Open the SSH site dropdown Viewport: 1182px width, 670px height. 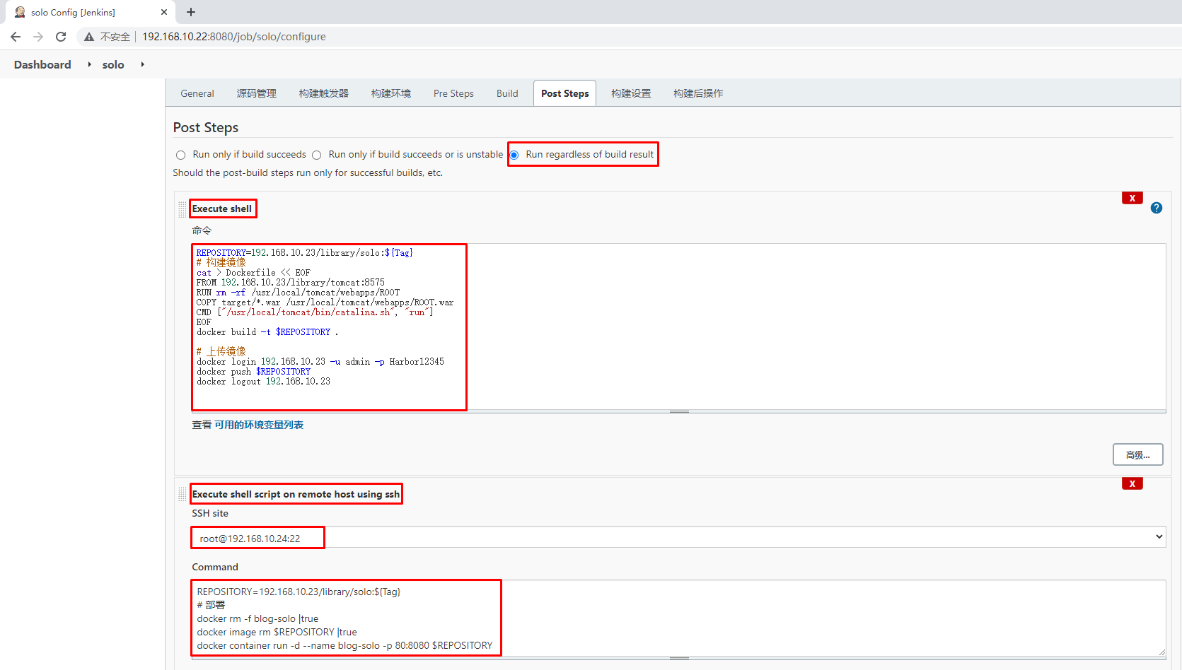(678, 537)
